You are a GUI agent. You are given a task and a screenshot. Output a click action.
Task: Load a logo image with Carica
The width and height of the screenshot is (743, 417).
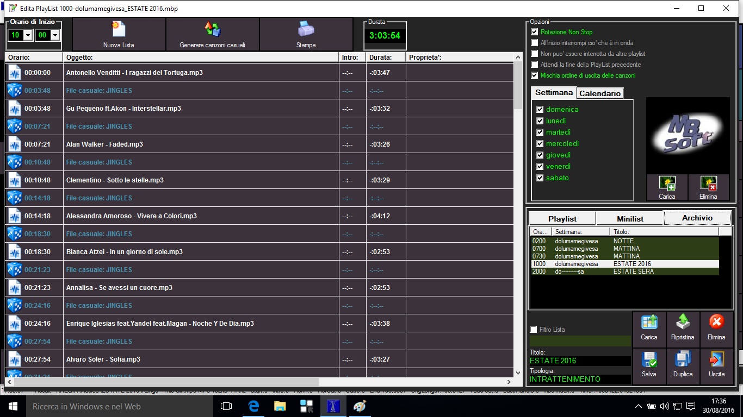(x=667, y=184)
